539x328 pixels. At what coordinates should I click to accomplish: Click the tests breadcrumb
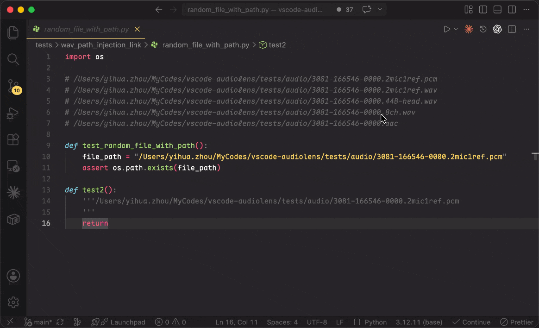44,45
